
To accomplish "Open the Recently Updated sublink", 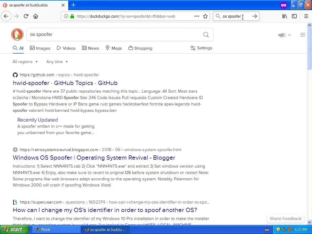I will tap(37, 120).
